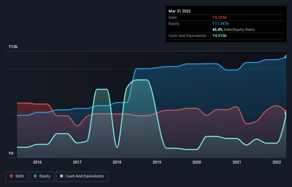Click the ₹12b y-axis label
292x187 pixels.
[x=13, y=47]
